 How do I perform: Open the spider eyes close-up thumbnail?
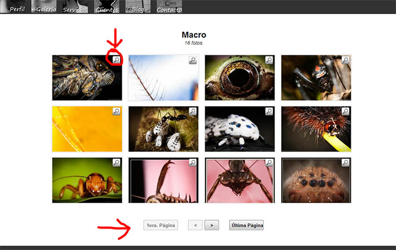tap(316, 180)
